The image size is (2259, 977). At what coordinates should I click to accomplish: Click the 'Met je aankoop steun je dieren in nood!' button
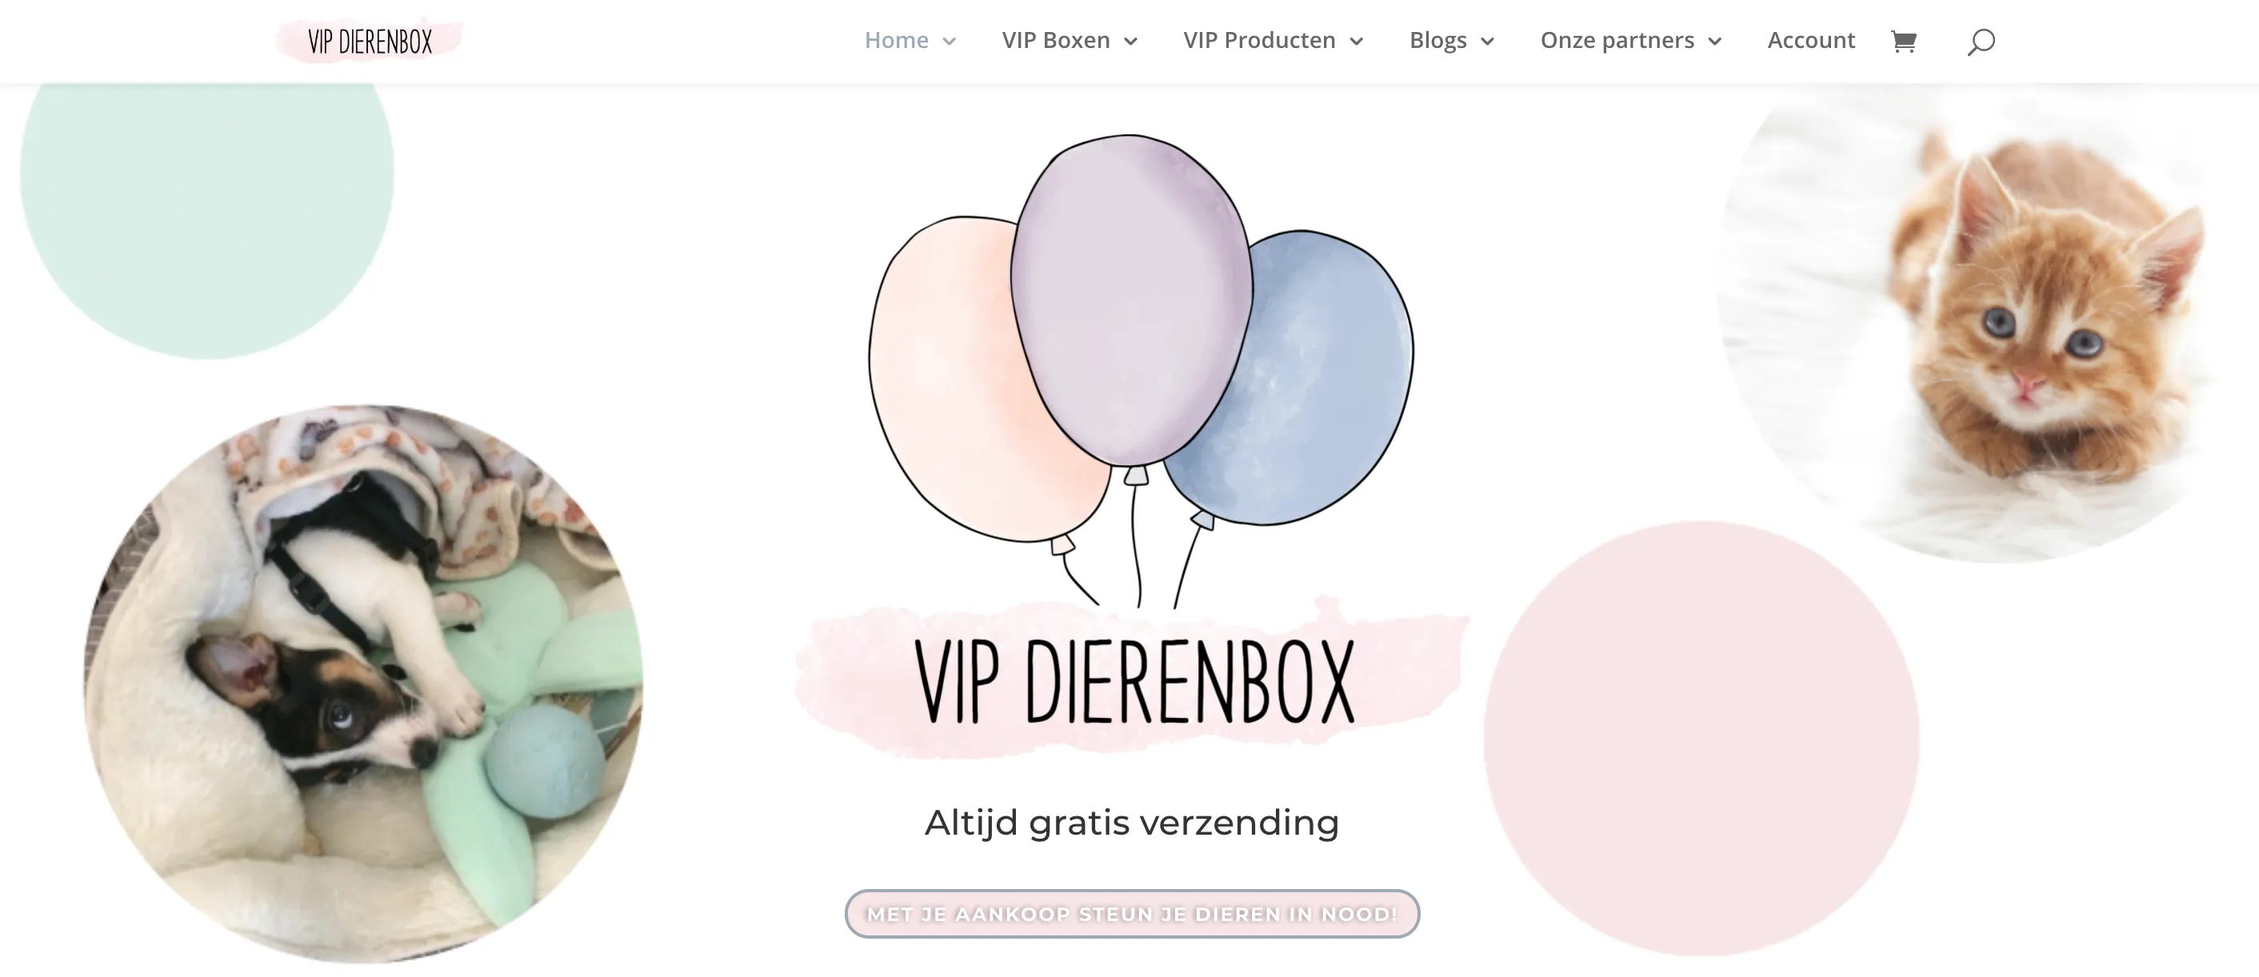1132,914
